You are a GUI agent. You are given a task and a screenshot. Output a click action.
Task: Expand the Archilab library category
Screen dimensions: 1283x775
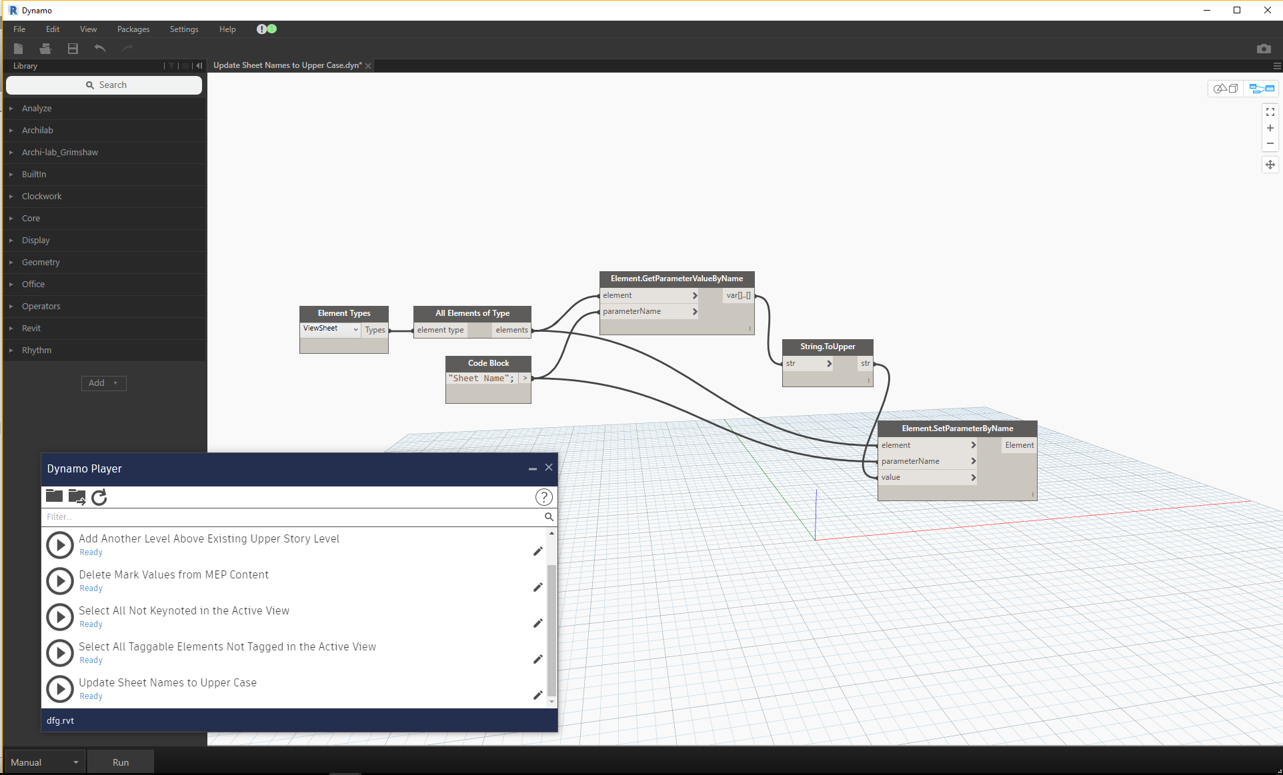[104, 131]
